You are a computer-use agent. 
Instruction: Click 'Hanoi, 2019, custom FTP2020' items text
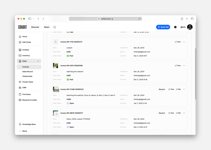[x=78, y=119]
